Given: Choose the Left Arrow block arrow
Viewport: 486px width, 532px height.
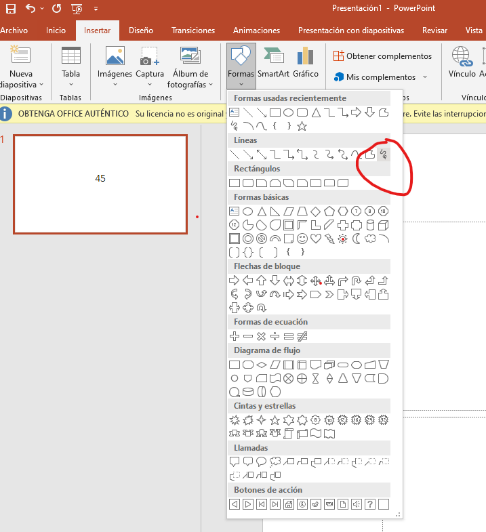Looking at the screenshot, I should click(x=248, y=281).
